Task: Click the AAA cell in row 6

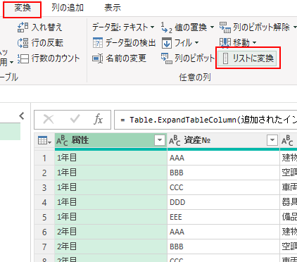Action: [x=223, y=232]
